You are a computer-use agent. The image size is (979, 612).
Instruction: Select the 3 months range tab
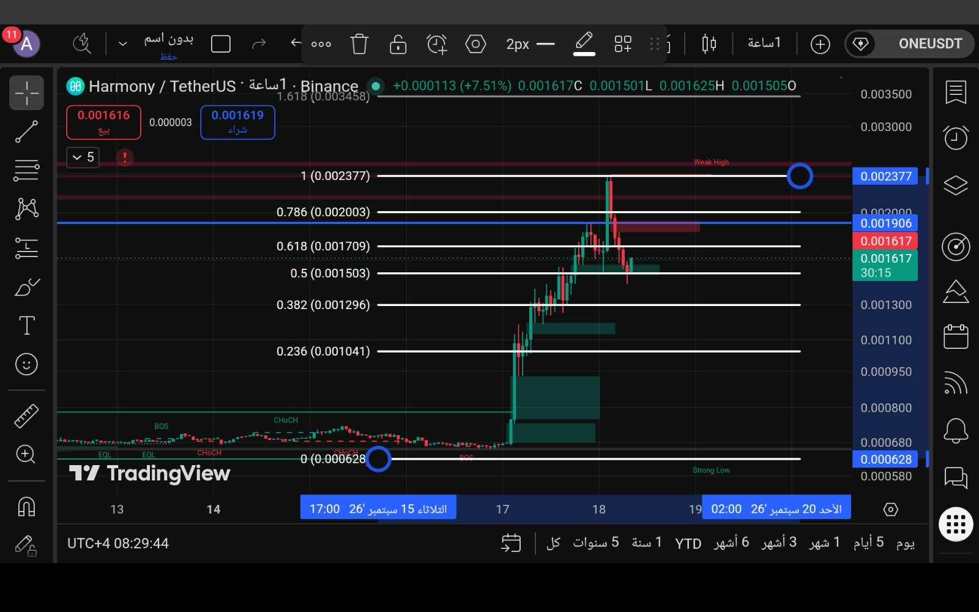(x=779, y=543)
